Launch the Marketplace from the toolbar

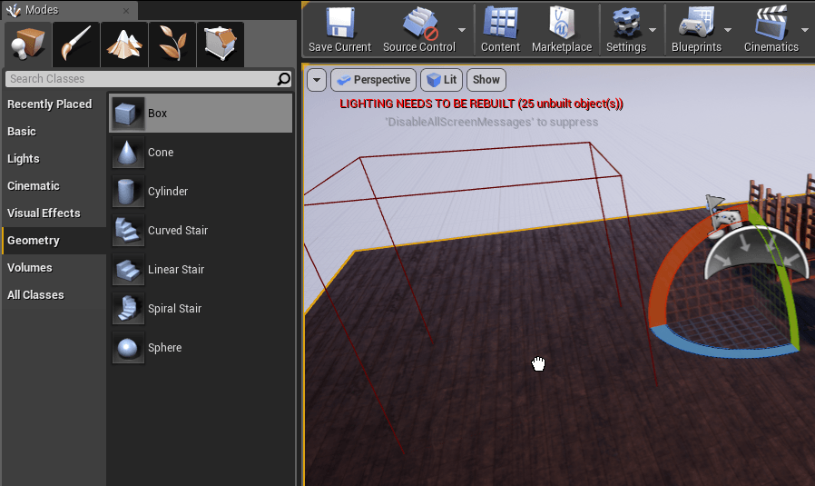[x=561, y=30]
